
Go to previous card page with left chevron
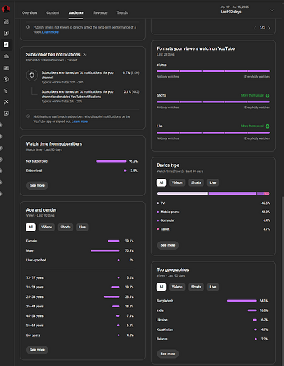pyautogui.click(x=255, y=28)
